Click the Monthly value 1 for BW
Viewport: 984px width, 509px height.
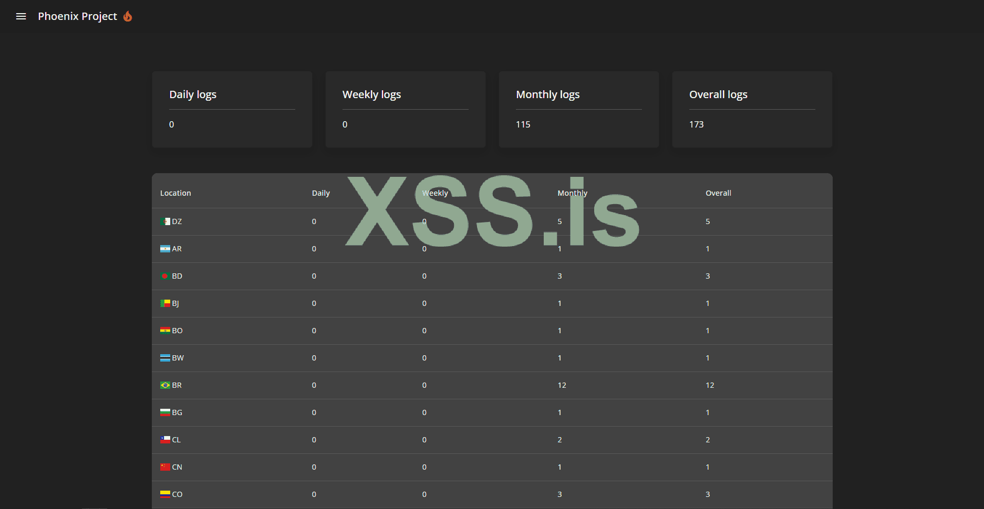(x=560, y=358)
